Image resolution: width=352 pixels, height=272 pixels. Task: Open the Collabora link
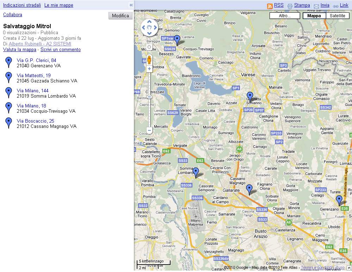point(13,14)
